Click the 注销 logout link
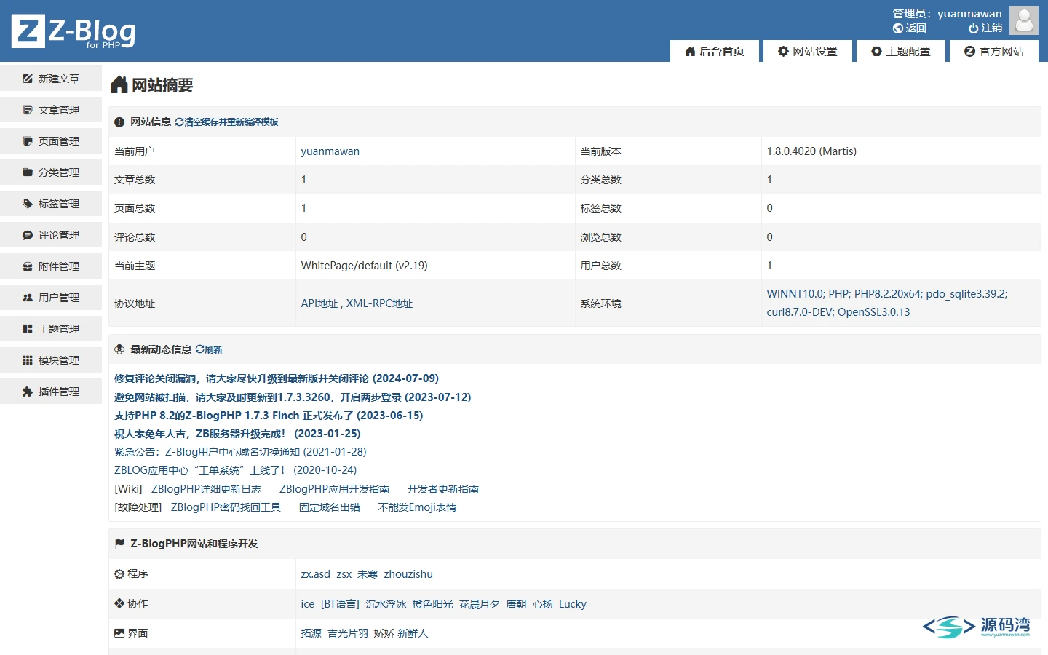The image size is (1048, 655). click(985, 28)
